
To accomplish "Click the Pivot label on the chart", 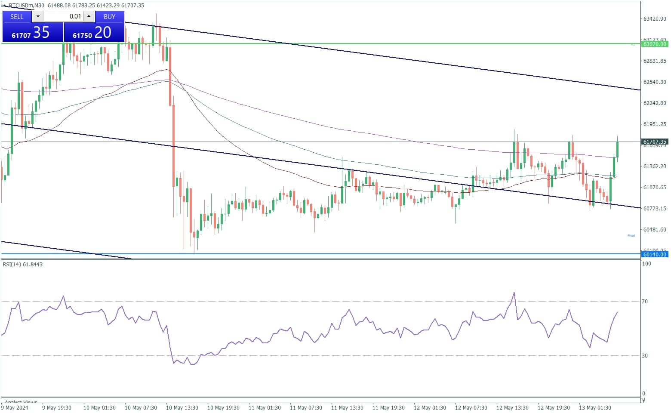I will [x=631, y=235].
